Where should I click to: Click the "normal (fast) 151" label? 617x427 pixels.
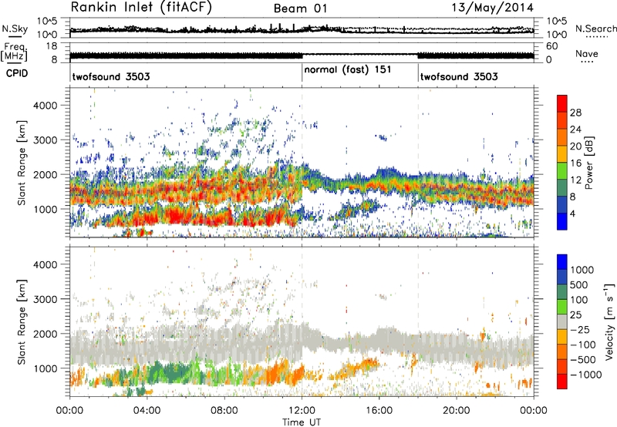pyautogui.click(x=348, y=69)
